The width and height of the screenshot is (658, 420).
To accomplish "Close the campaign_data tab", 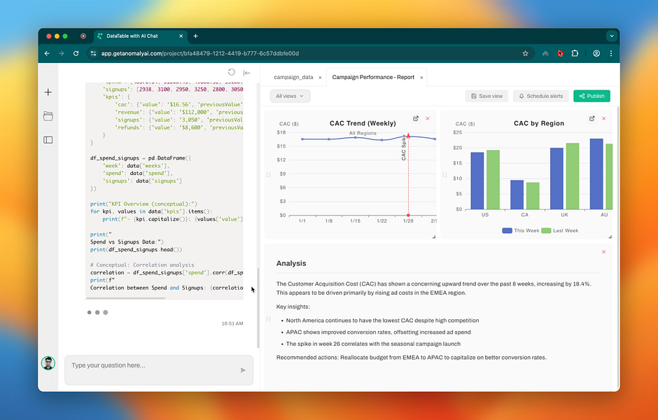I will (x=320, y=78).
